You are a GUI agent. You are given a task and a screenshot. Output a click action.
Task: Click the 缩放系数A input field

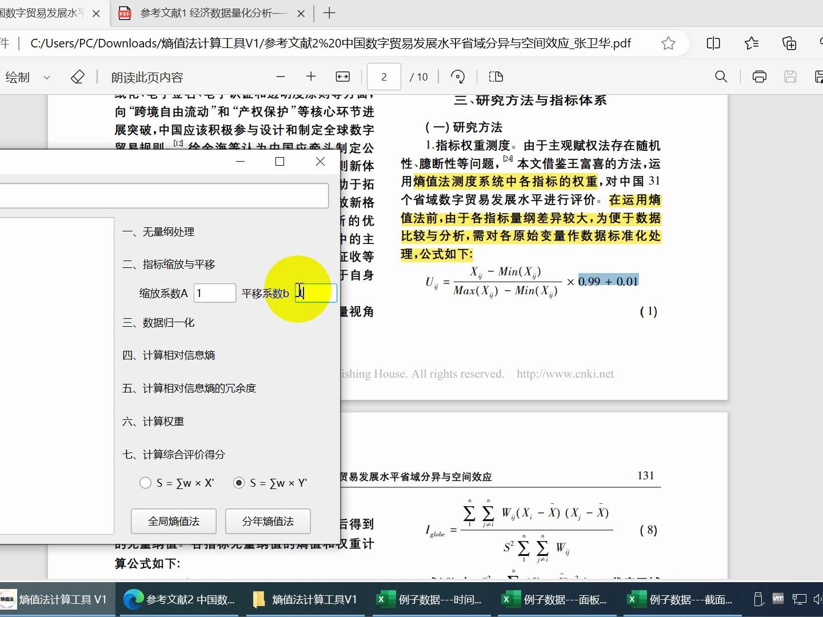point(215,293)
